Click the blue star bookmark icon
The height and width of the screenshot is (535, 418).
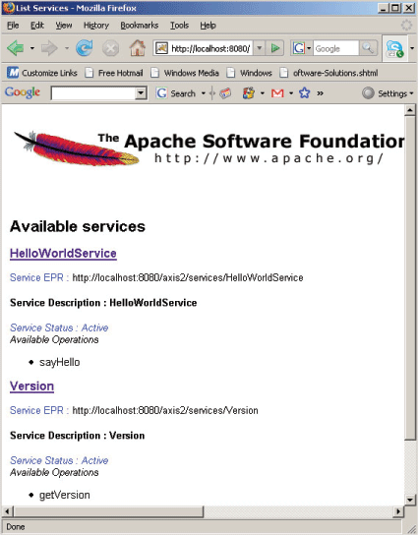pos(304,92)
